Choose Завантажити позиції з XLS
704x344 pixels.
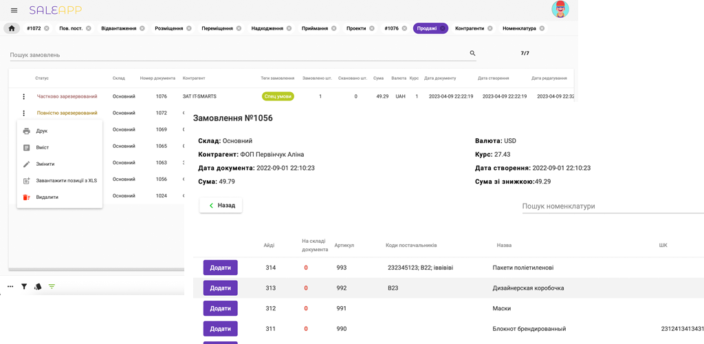[59, 180]
